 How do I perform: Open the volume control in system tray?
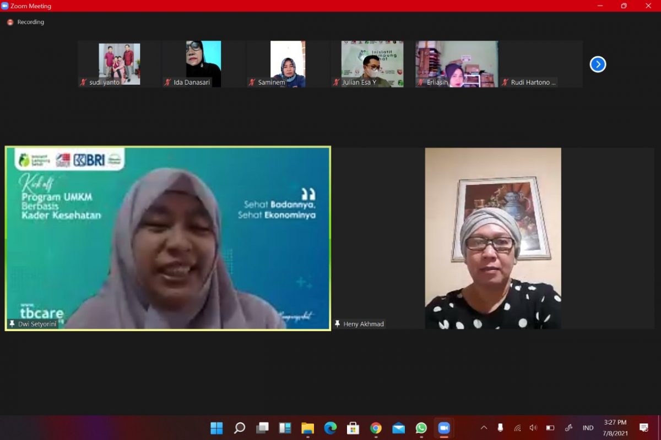click(x=533, y=428)
